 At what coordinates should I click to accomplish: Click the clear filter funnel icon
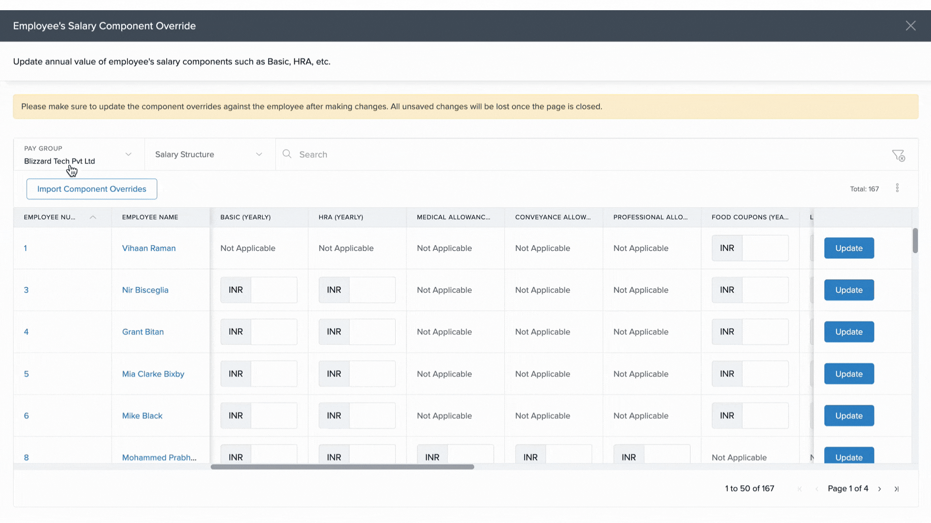(x=898, y=155)
